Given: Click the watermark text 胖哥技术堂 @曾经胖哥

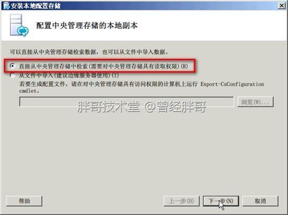Looking at the screenshot, I should tap(141, 107).
